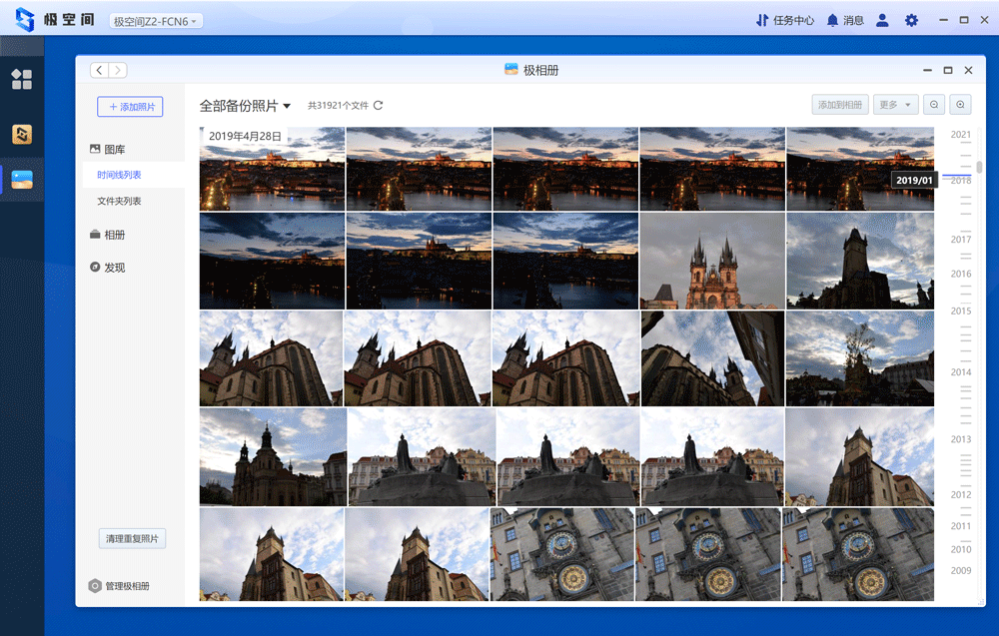The width and height of the screenshot is (999, 636).
Task: Jump to 2010 on timeline
Action: coord(961,549)
